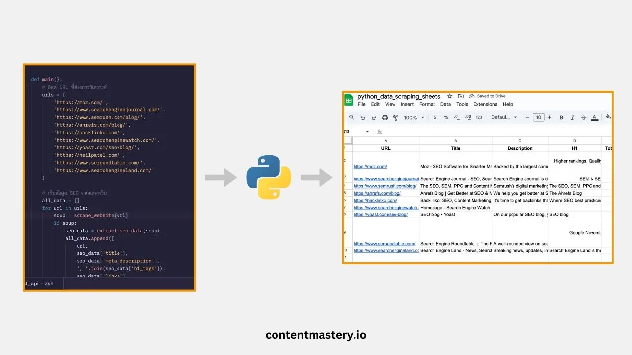The width and height of the screenshot is (632, 355).
Task: Toggle Italic formatting
Action: [x=573, y=117]
